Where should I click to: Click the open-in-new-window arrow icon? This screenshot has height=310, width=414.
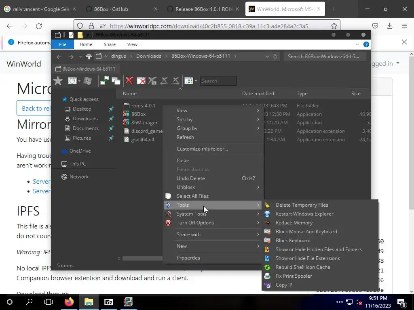[104, 81]
